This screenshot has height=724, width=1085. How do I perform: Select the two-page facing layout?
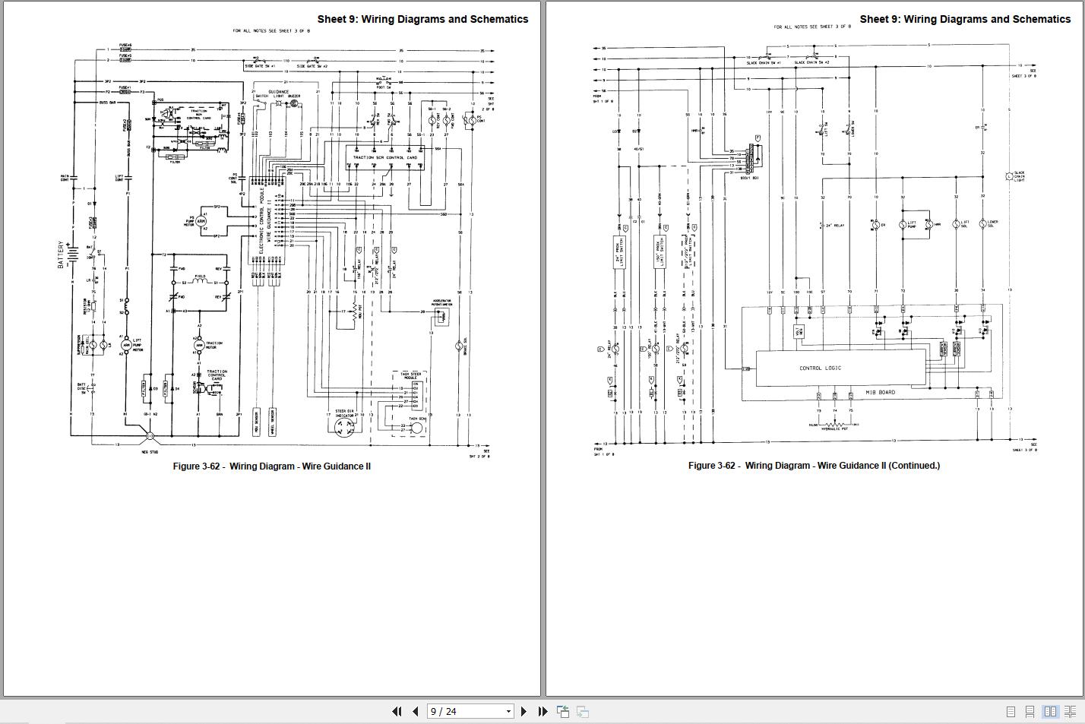tap(1050, 712)
